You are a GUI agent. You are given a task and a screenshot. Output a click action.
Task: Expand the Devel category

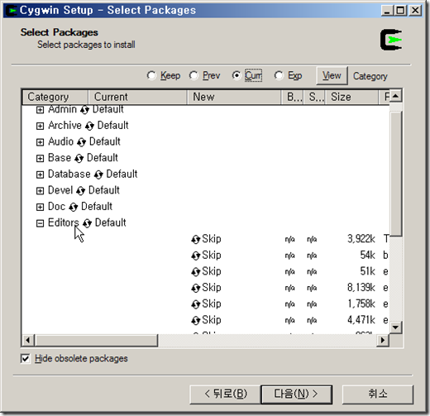(x=40, y=191)
